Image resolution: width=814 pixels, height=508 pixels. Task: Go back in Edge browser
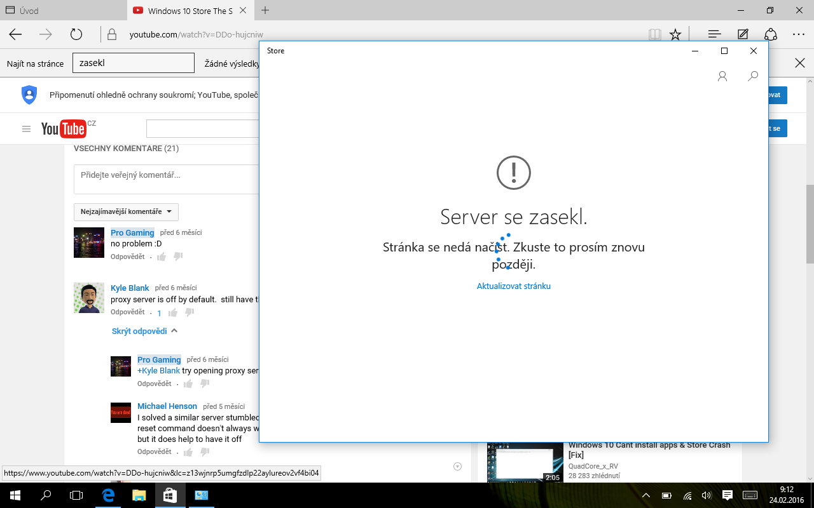[x=15, y=35]
